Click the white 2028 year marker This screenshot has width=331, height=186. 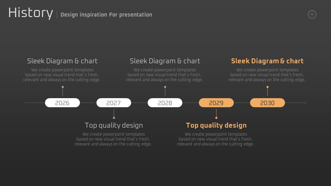[165, 103]
